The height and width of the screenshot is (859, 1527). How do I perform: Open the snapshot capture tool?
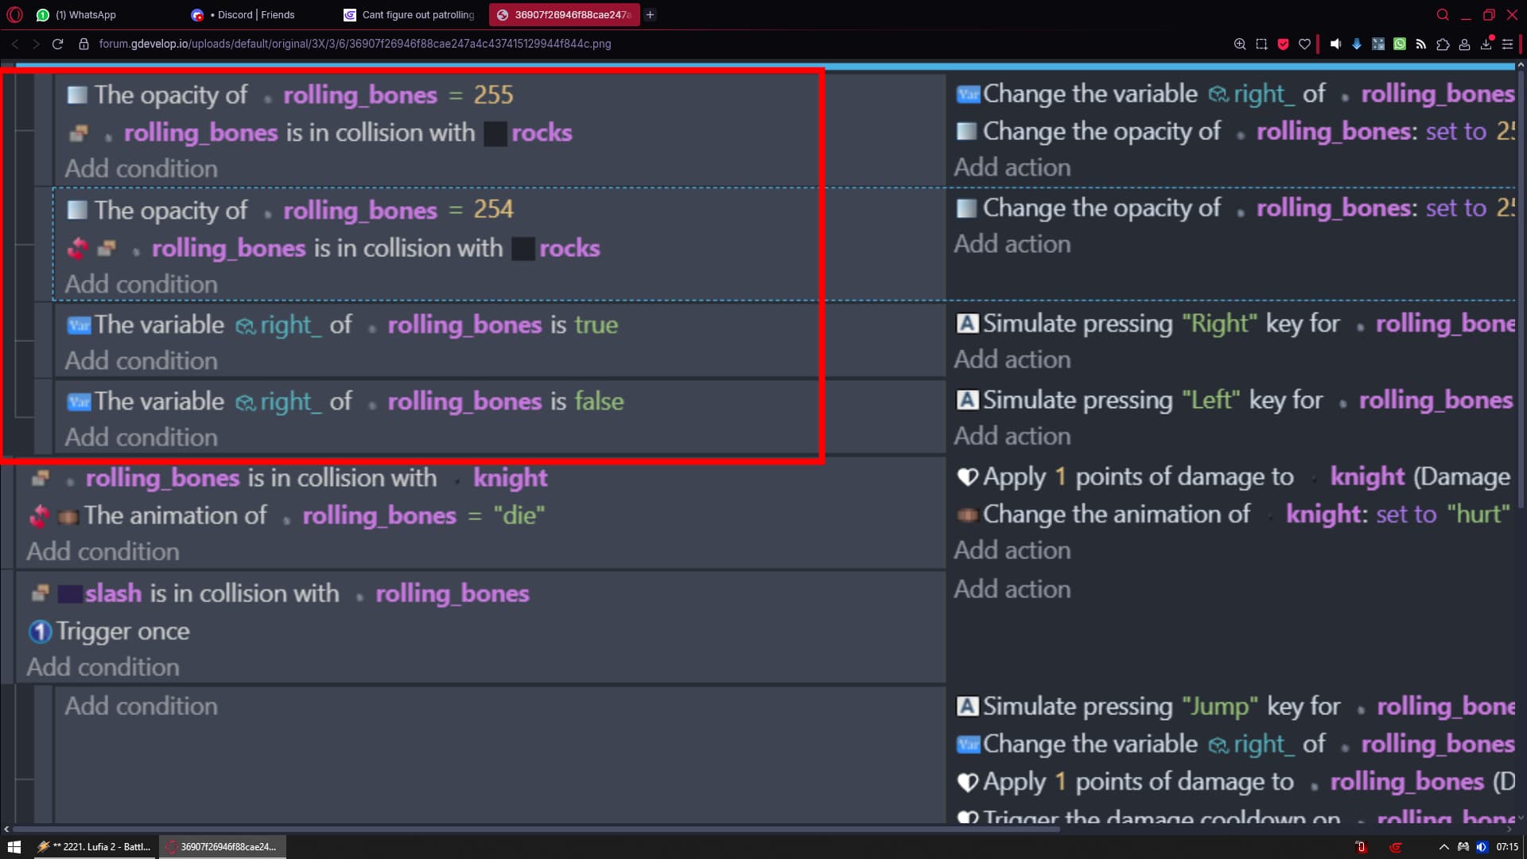coord(1261,44)
